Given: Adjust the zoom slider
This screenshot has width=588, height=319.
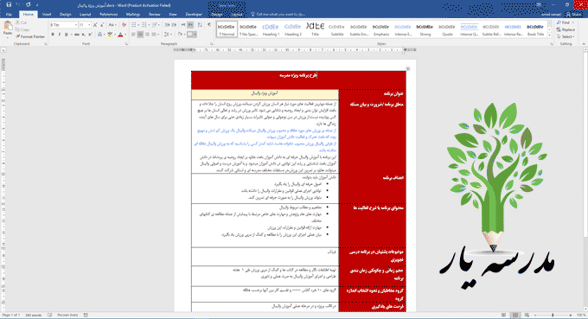Looking at the screenshot, I should point(553,316).
